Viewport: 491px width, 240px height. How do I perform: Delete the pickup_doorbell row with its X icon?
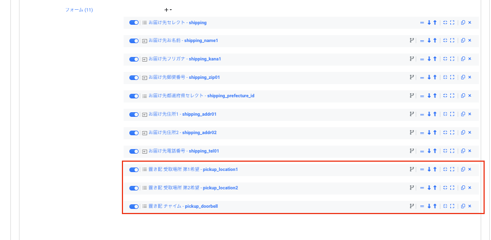pos(470,207)
